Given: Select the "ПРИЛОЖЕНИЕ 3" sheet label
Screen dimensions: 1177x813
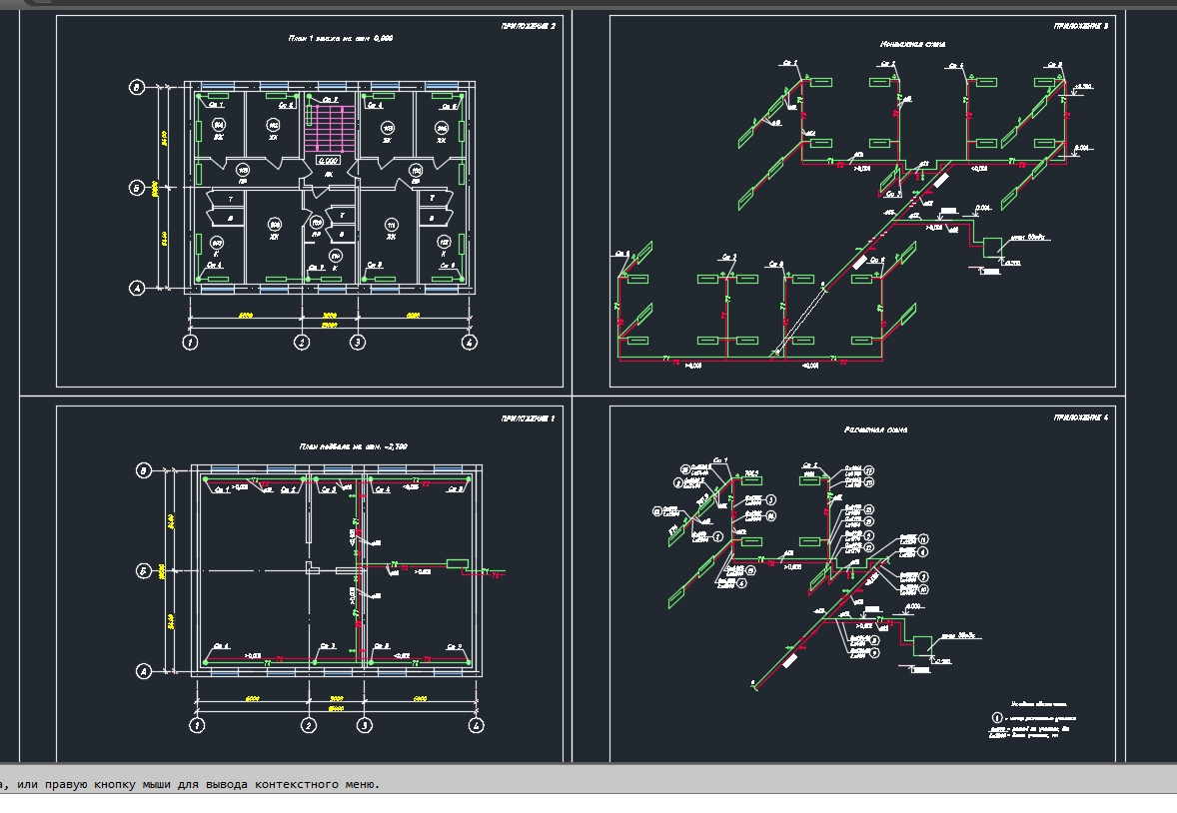Looking at the screenshot, I should point(1081,26).
